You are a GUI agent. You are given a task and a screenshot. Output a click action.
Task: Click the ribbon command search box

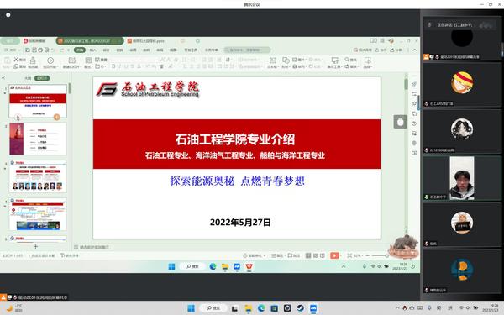(x=247, y=50)
